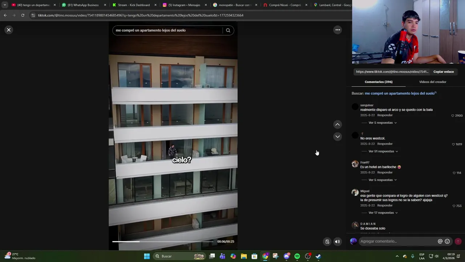Viewport: 465px width, 262px height.
Task: Close the TikTok video viewer
Action: pos(9,30)
